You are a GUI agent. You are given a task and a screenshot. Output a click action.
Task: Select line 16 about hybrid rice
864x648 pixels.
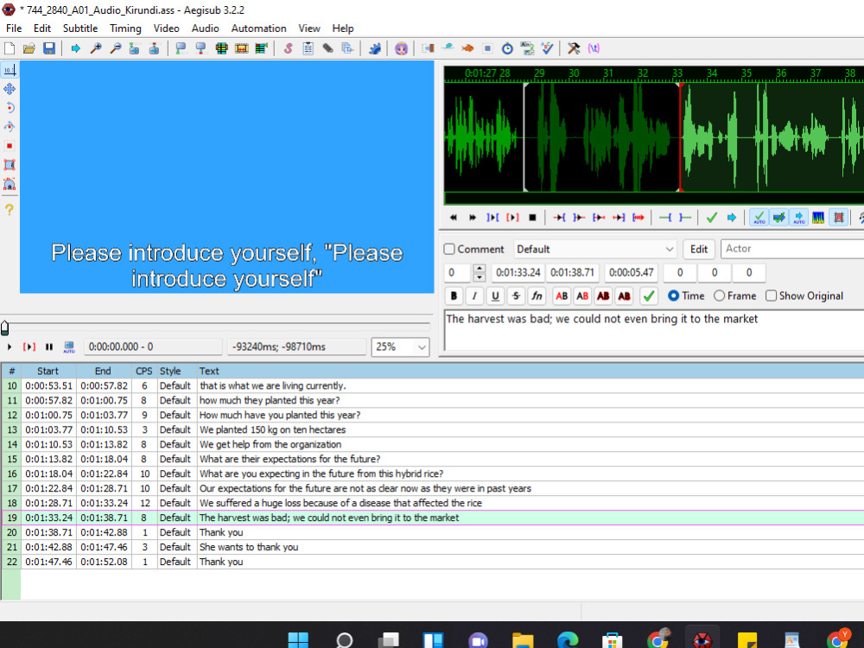coord(432,473)
